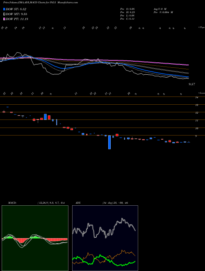The image size is (205, 271).
Task: Click the magenta DOW PT legend swatch
Action: click(4, 19)
